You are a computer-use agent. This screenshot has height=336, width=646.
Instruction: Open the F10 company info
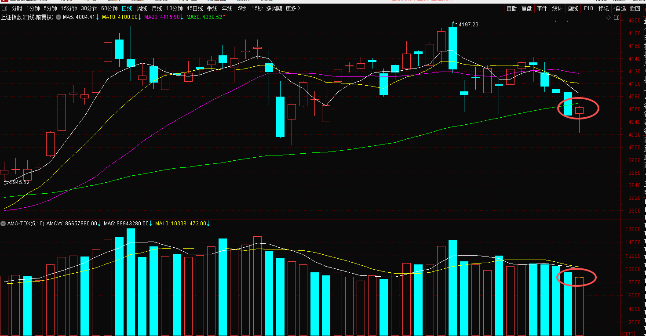tap(588, 8)
